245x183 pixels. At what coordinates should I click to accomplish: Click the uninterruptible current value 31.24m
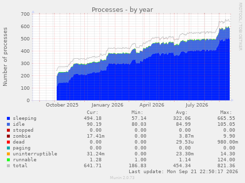[96, 154]
